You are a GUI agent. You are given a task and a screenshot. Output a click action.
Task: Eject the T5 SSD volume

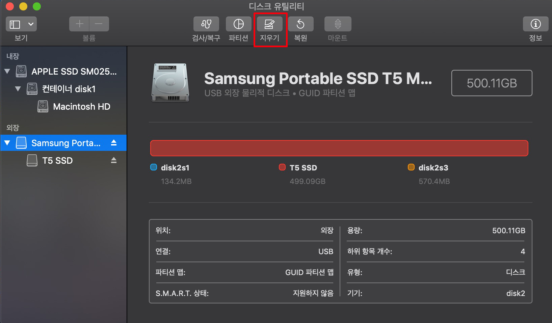[x=114, y=160]
